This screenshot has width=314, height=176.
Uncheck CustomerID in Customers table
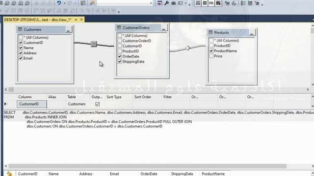21,43
